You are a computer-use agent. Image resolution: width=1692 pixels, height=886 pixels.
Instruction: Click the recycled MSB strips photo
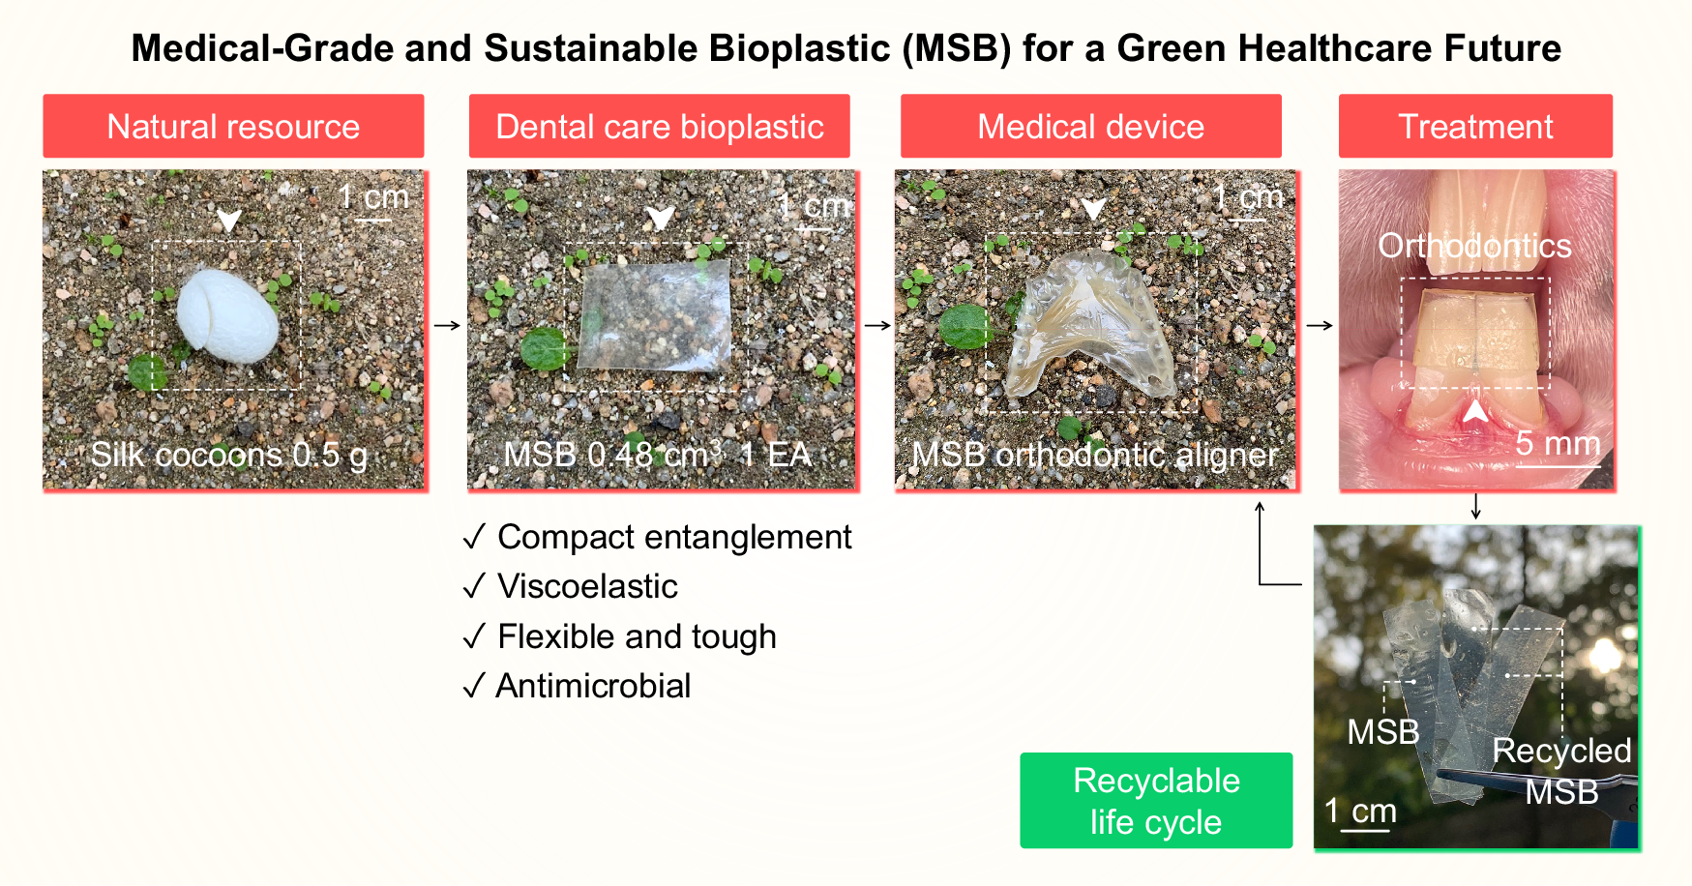click(x=1476, y=687)
